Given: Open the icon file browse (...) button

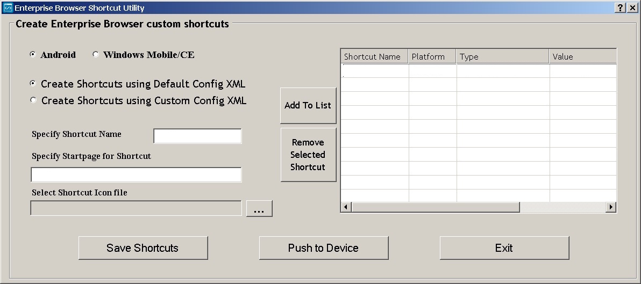Looking at the screenshot, I should [259, 208].
